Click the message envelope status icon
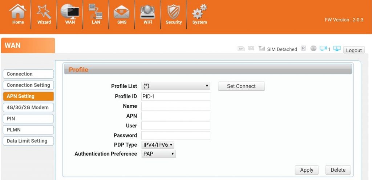Screen dimensions: 372x180 pos(251,48)
